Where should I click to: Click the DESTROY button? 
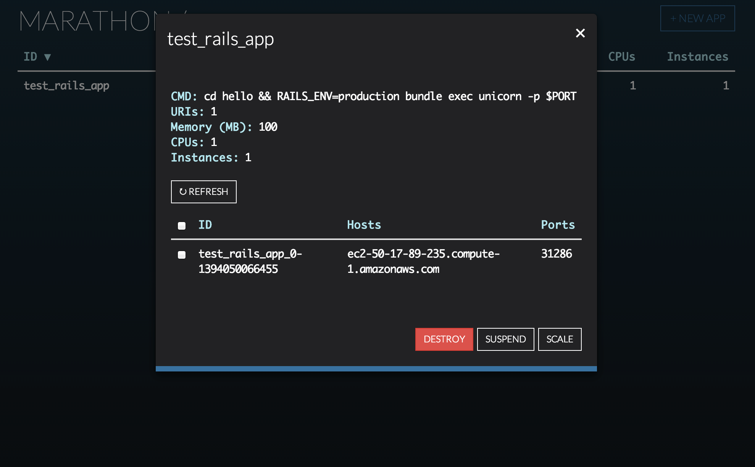[x=444, y=339]
